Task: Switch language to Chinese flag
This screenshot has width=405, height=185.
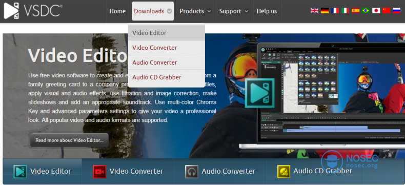Action: click(x=387, y=11)
